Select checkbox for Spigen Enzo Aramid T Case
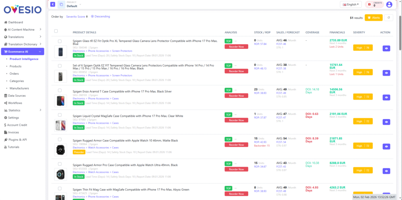 (x=60, y=90)
